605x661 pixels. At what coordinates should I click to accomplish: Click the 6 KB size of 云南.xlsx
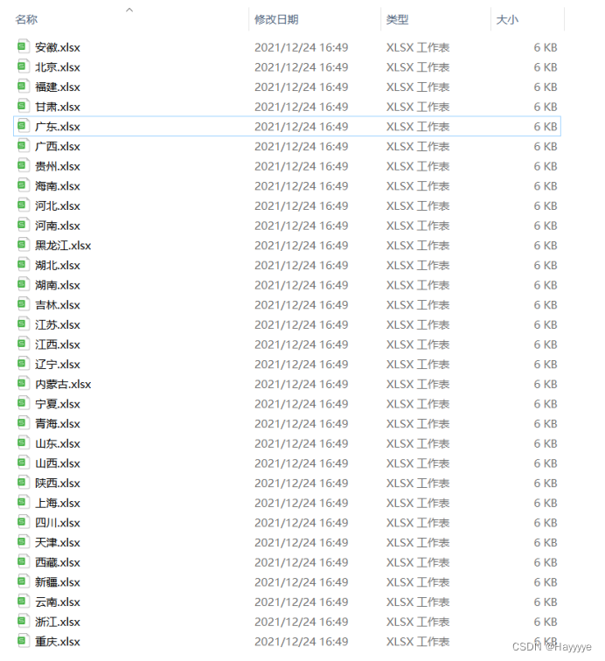tap(546, 602)
